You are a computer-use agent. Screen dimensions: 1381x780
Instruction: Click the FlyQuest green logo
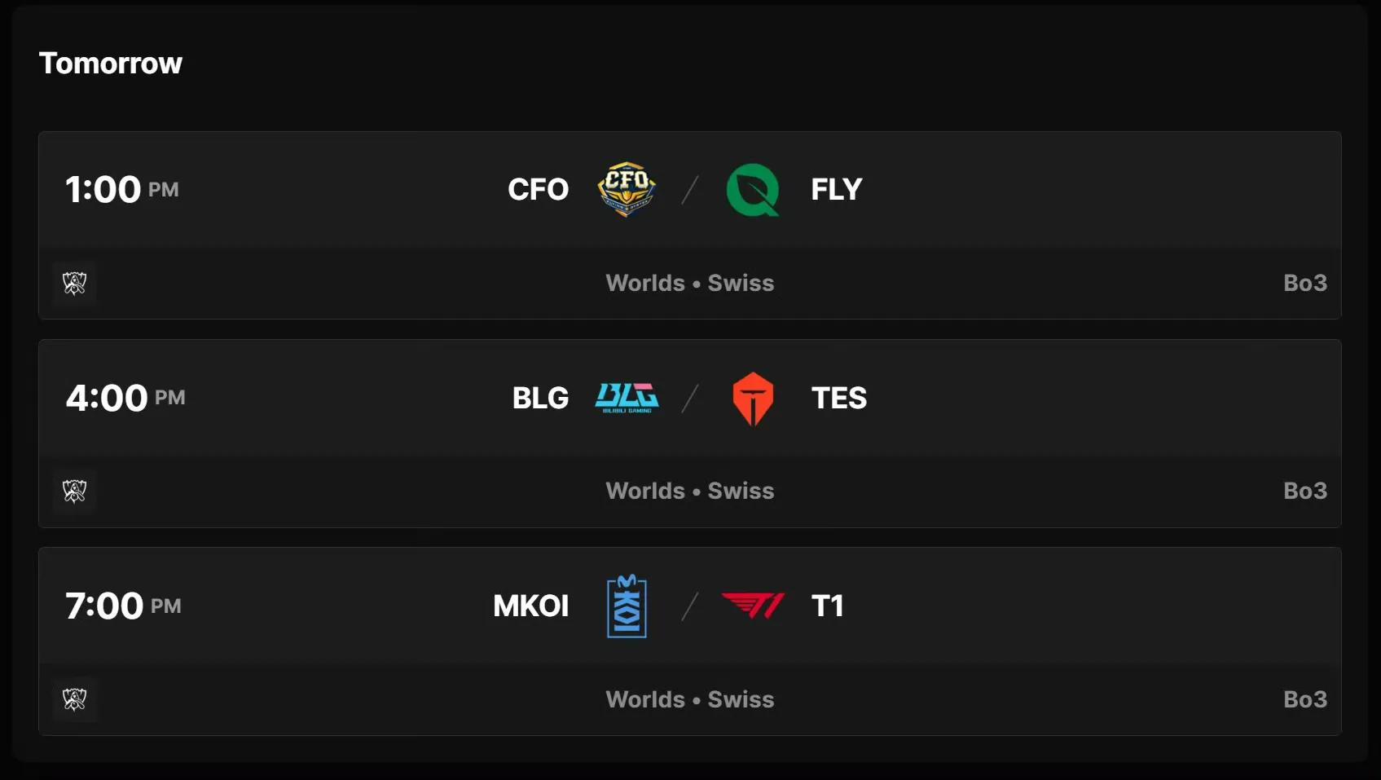coord(753,190)
